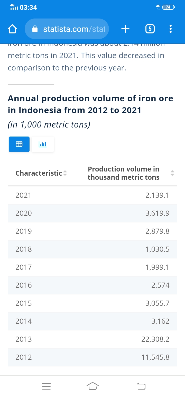
Task: Tap the 2012 year cell
Action: (x=24, y=357)
